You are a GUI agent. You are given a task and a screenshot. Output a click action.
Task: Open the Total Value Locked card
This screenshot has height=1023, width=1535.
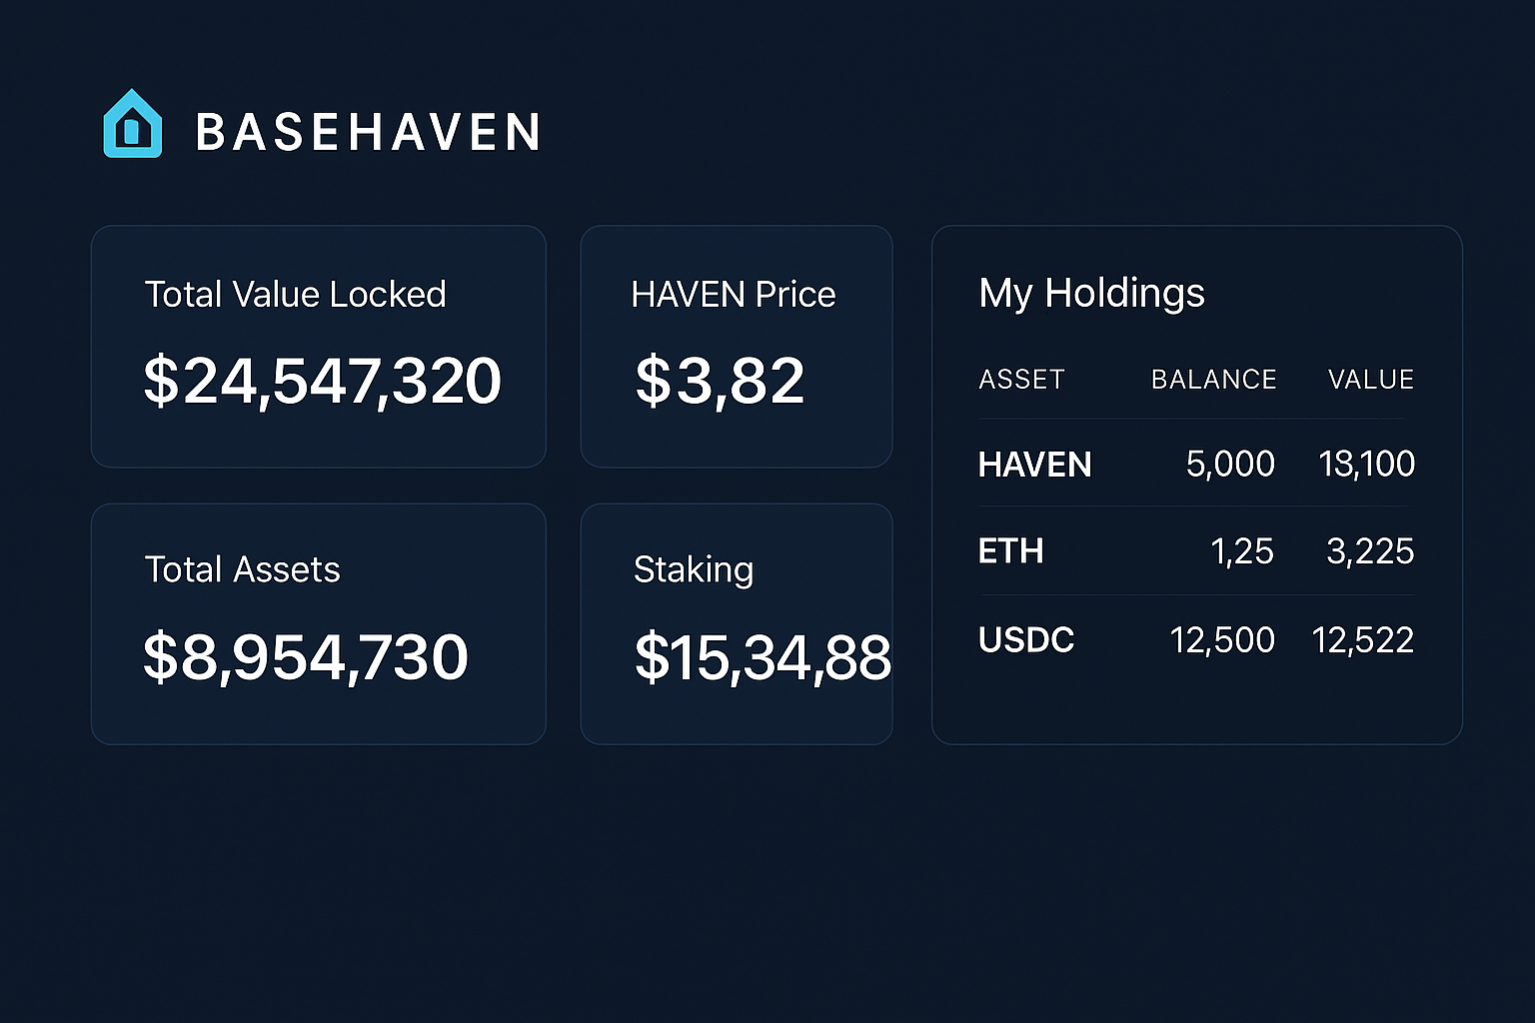318,346
